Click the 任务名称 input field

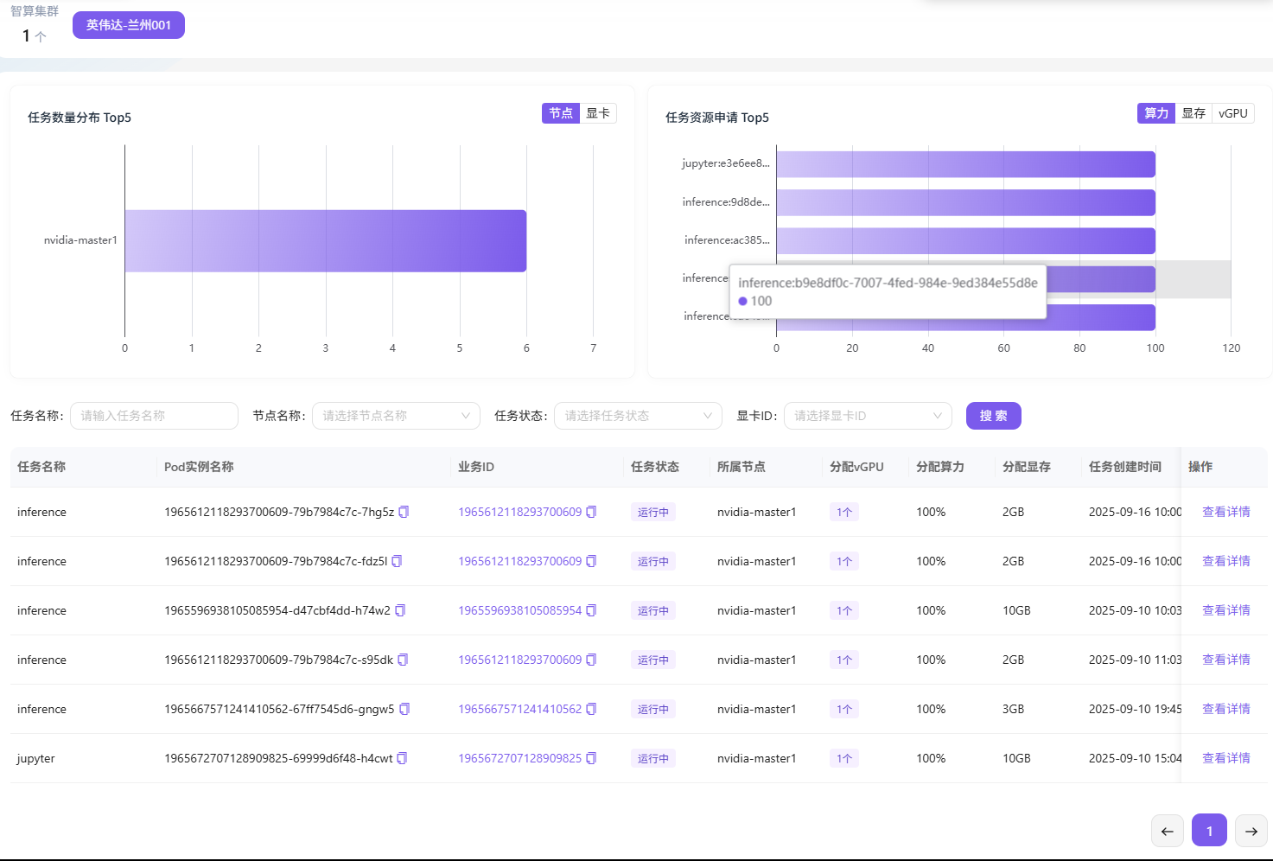[154, 416]
